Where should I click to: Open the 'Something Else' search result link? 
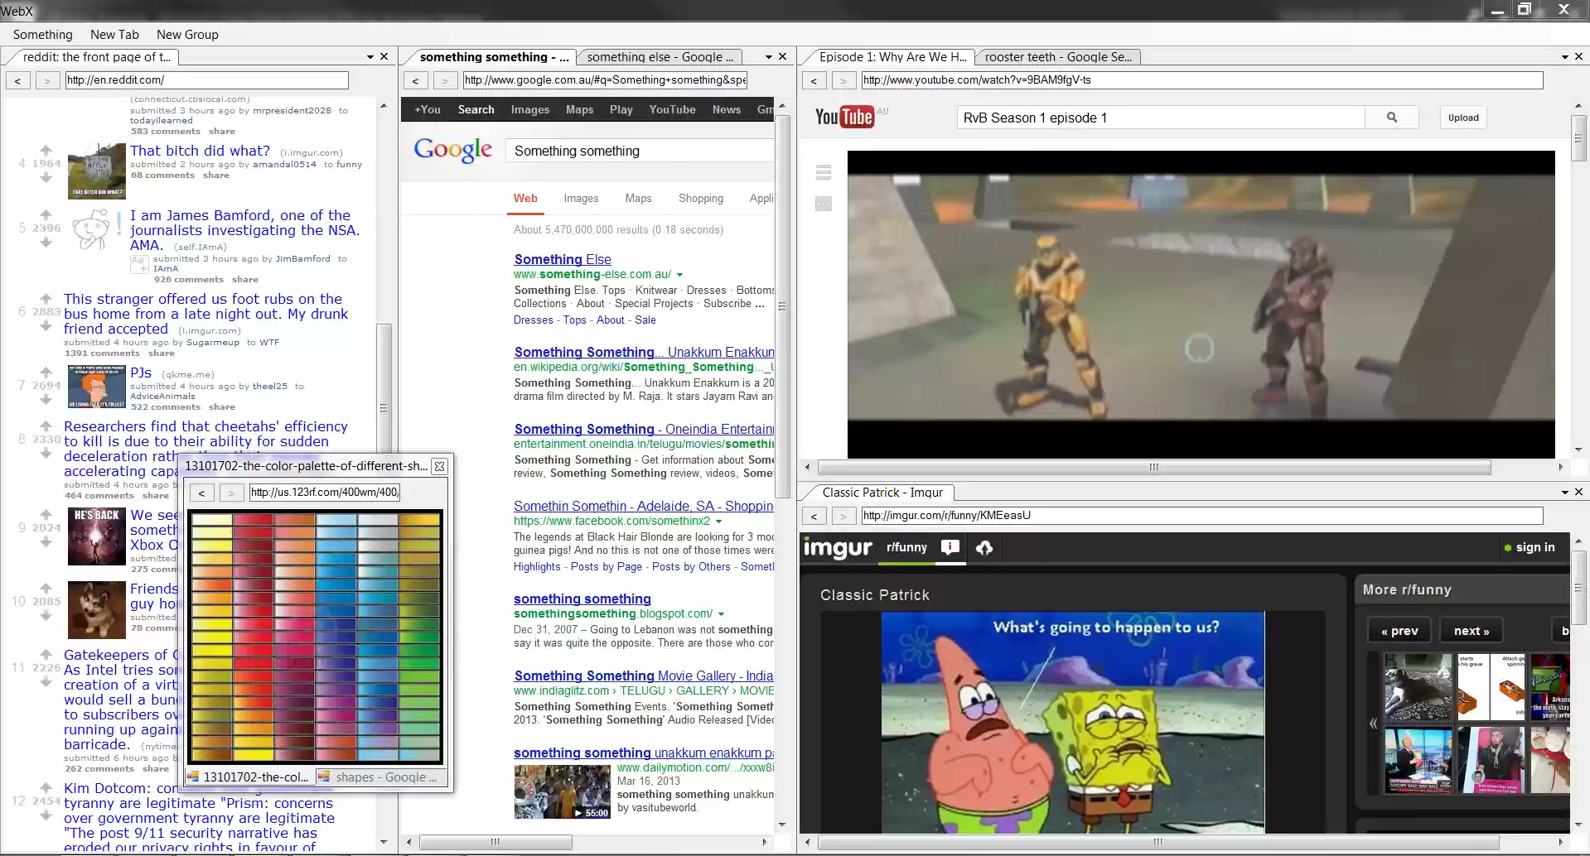pos(562,259)
